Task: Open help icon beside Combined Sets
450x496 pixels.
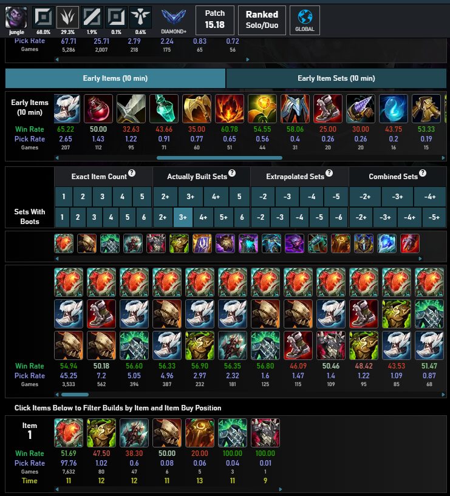Action: (x=423, y=173)
